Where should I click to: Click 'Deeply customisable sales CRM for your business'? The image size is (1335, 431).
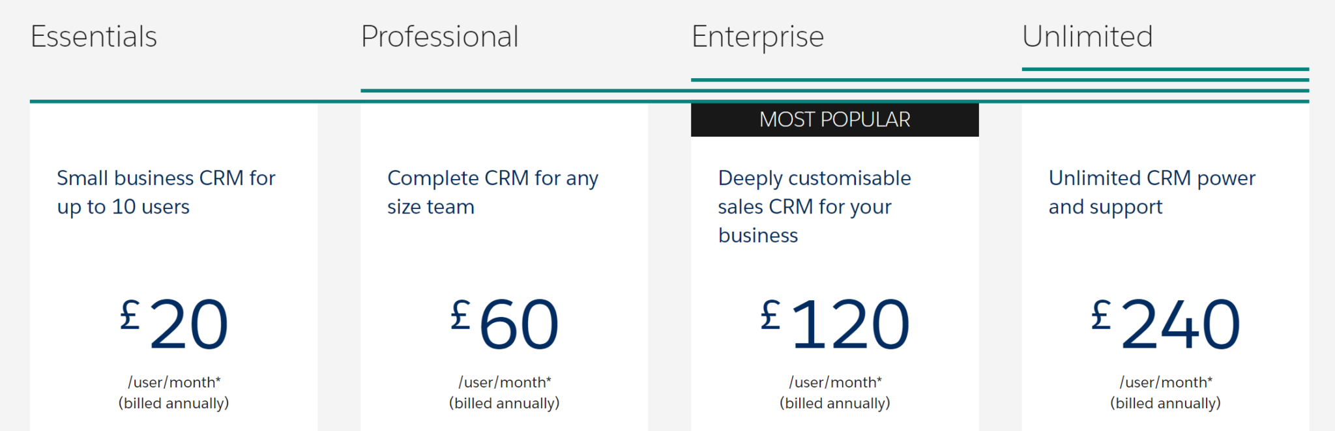(x=815, y=206)
